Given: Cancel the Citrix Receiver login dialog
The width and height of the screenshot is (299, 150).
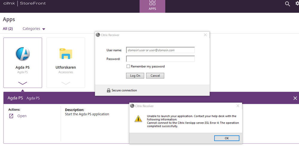Looking at the screenshot, I should tap(155, 75).
